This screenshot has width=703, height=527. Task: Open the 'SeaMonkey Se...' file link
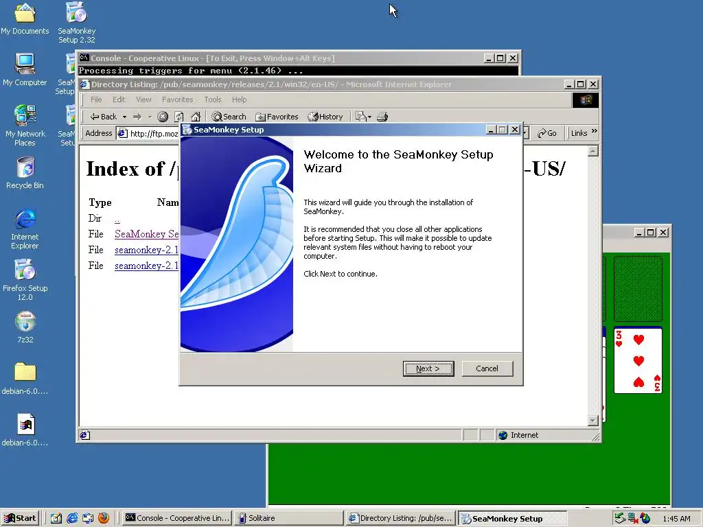[147, 234]
